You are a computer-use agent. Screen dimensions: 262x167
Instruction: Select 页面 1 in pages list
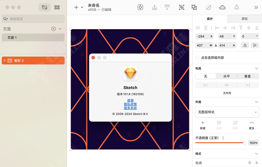(33, 37)
